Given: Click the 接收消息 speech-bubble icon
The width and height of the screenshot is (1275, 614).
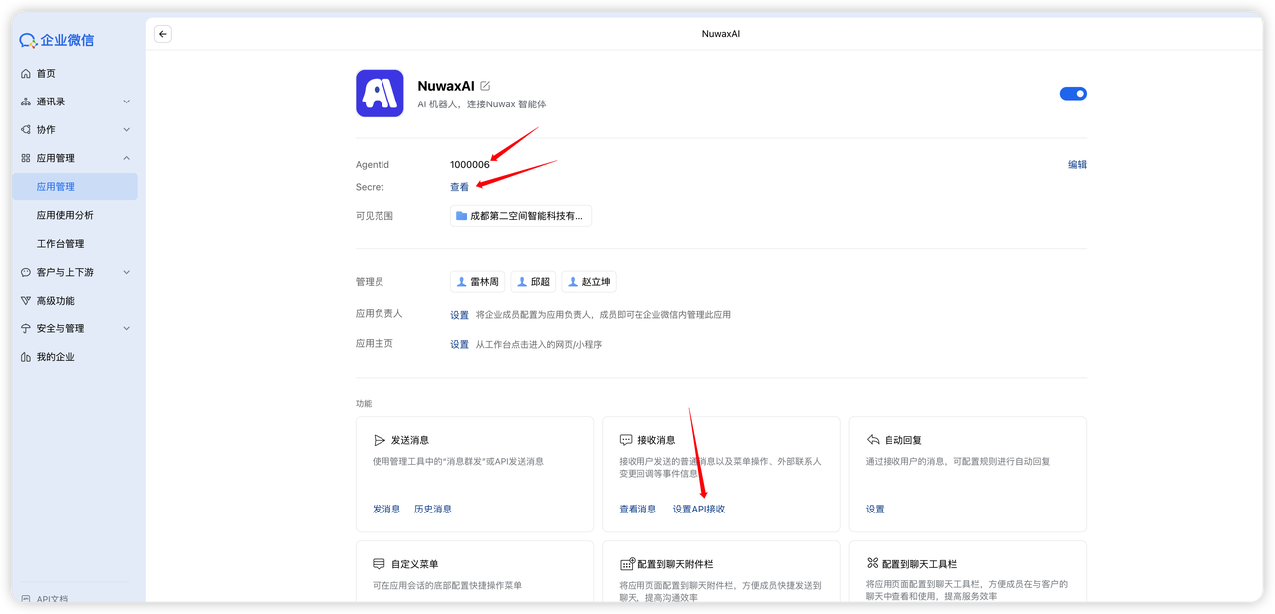Looking at the screenshot, I should click(x=626, y=440).
